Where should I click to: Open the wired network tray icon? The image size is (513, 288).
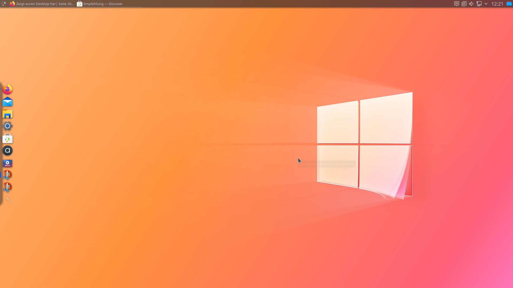(479, 4)
